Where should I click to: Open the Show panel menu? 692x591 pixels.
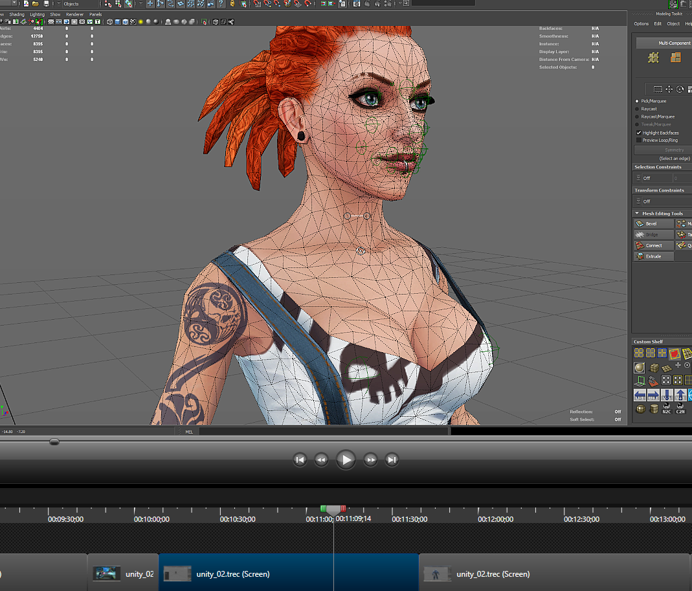click(55, 15)
